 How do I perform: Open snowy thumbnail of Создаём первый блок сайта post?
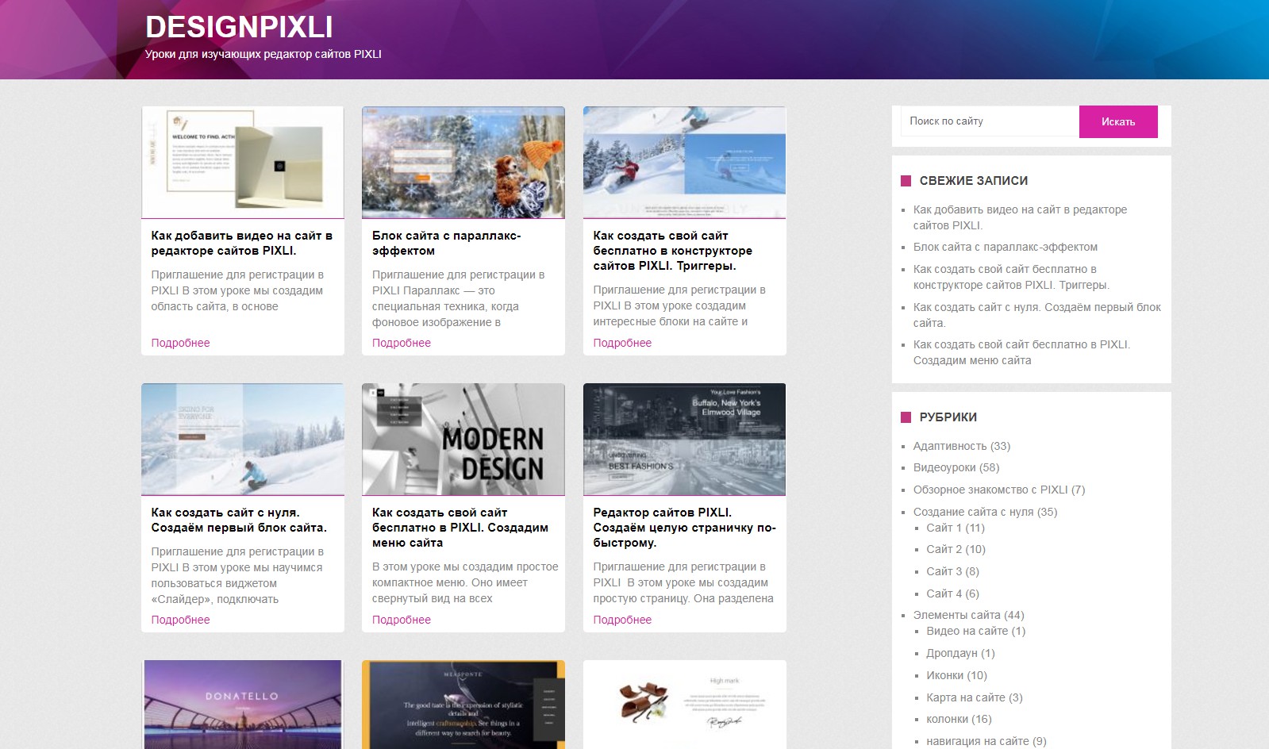(243, 439)
